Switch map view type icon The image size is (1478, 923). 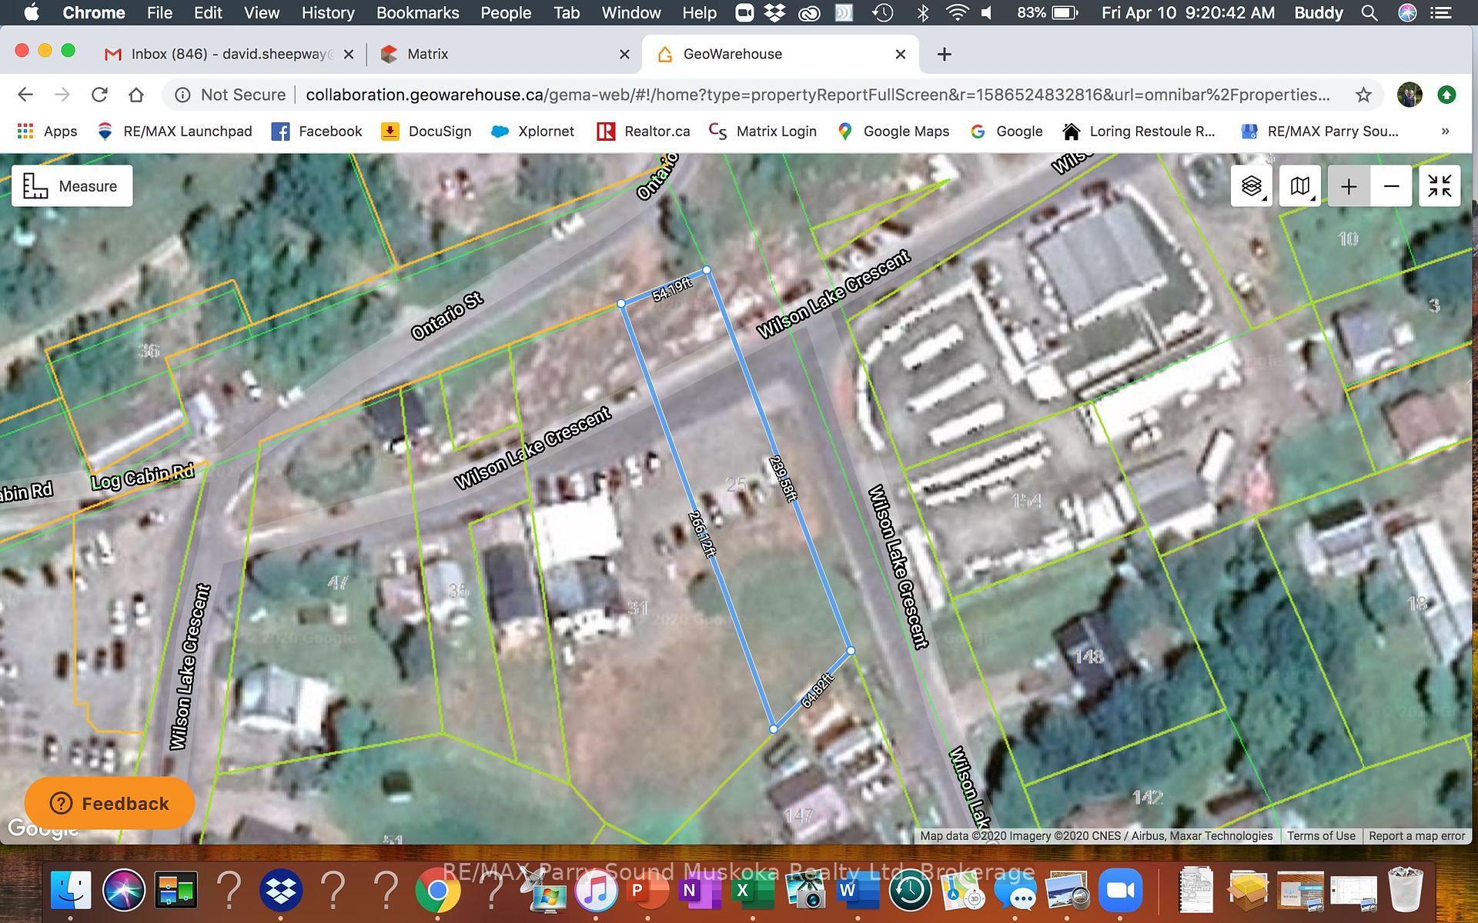[1300, 186]
